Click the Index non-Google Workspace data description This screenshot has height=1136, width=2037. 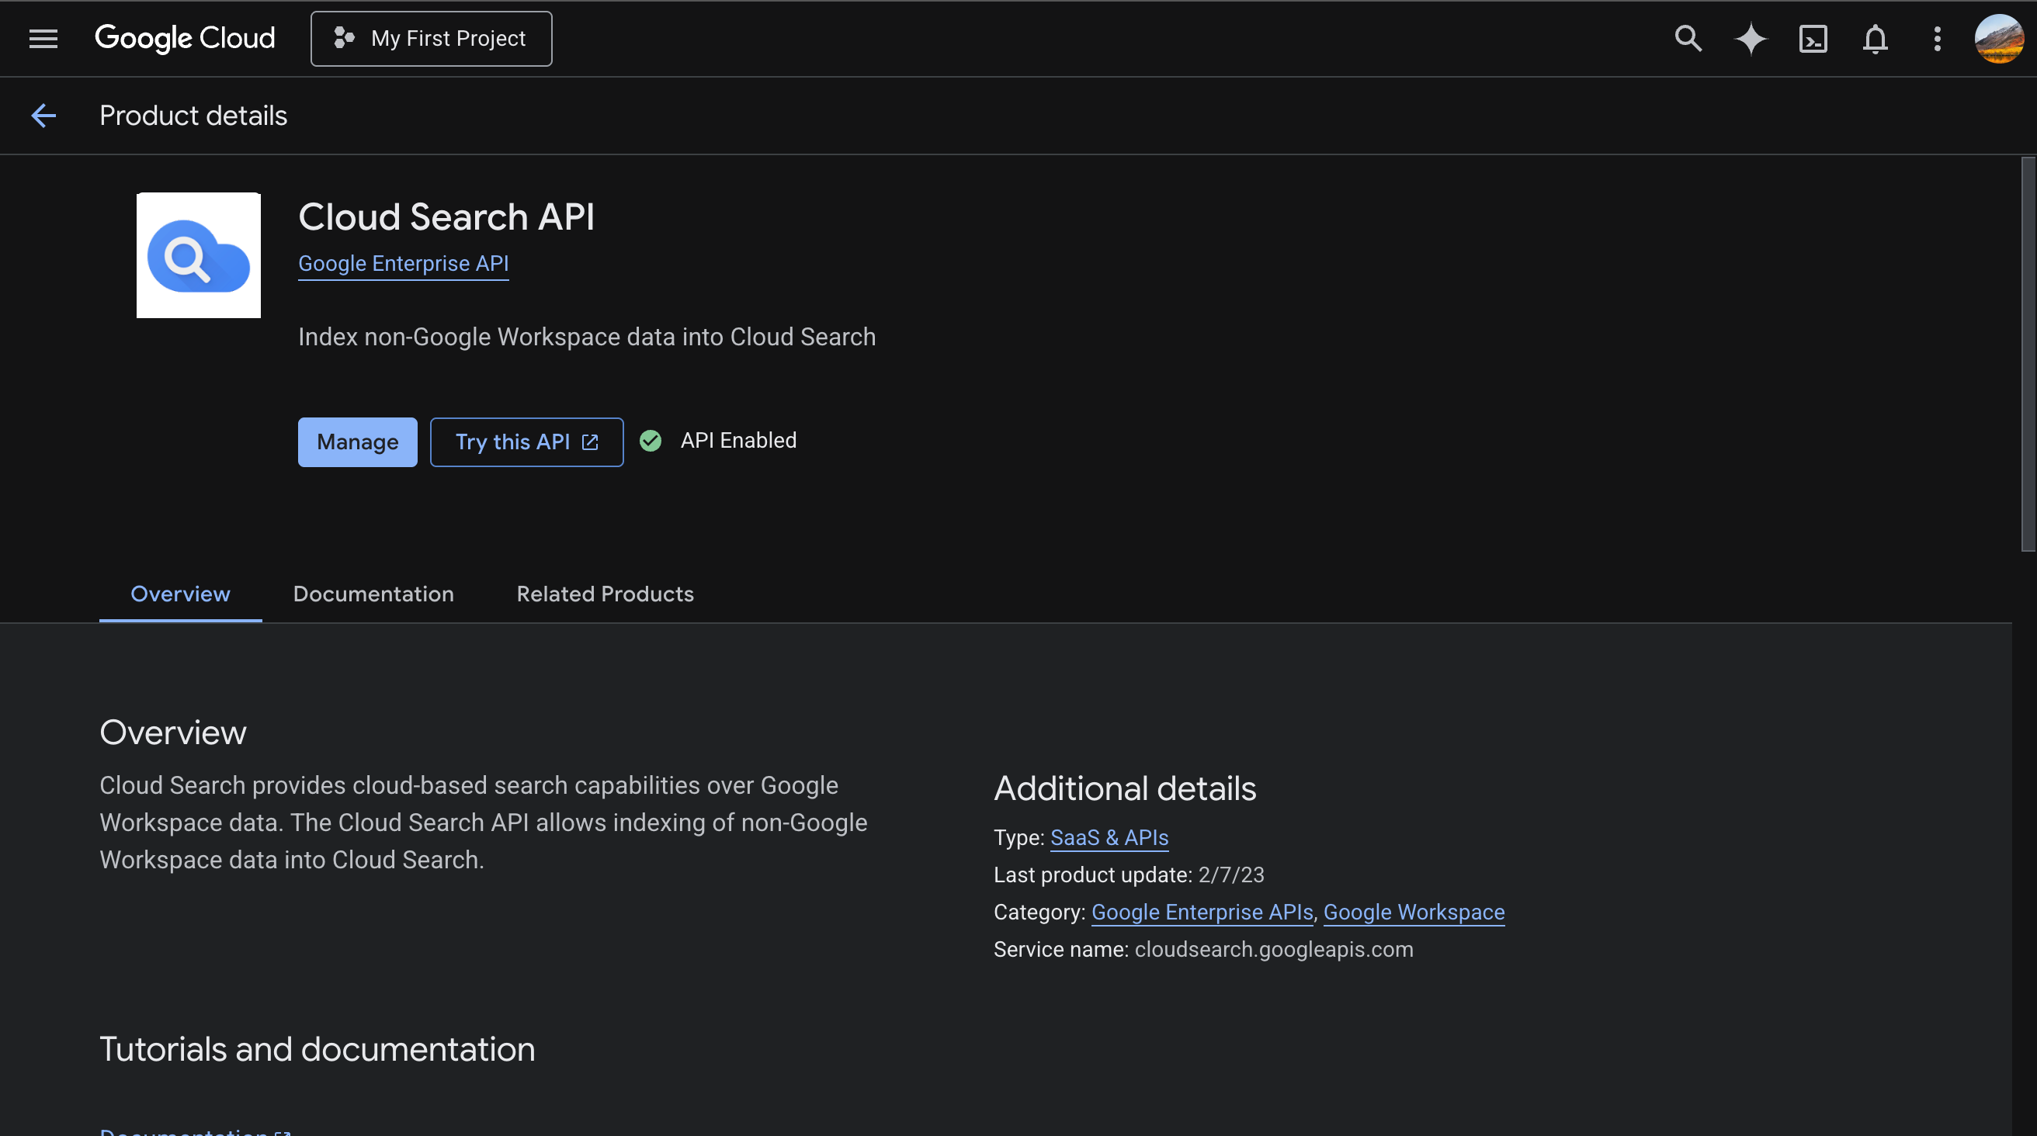(x=588, y=337)
